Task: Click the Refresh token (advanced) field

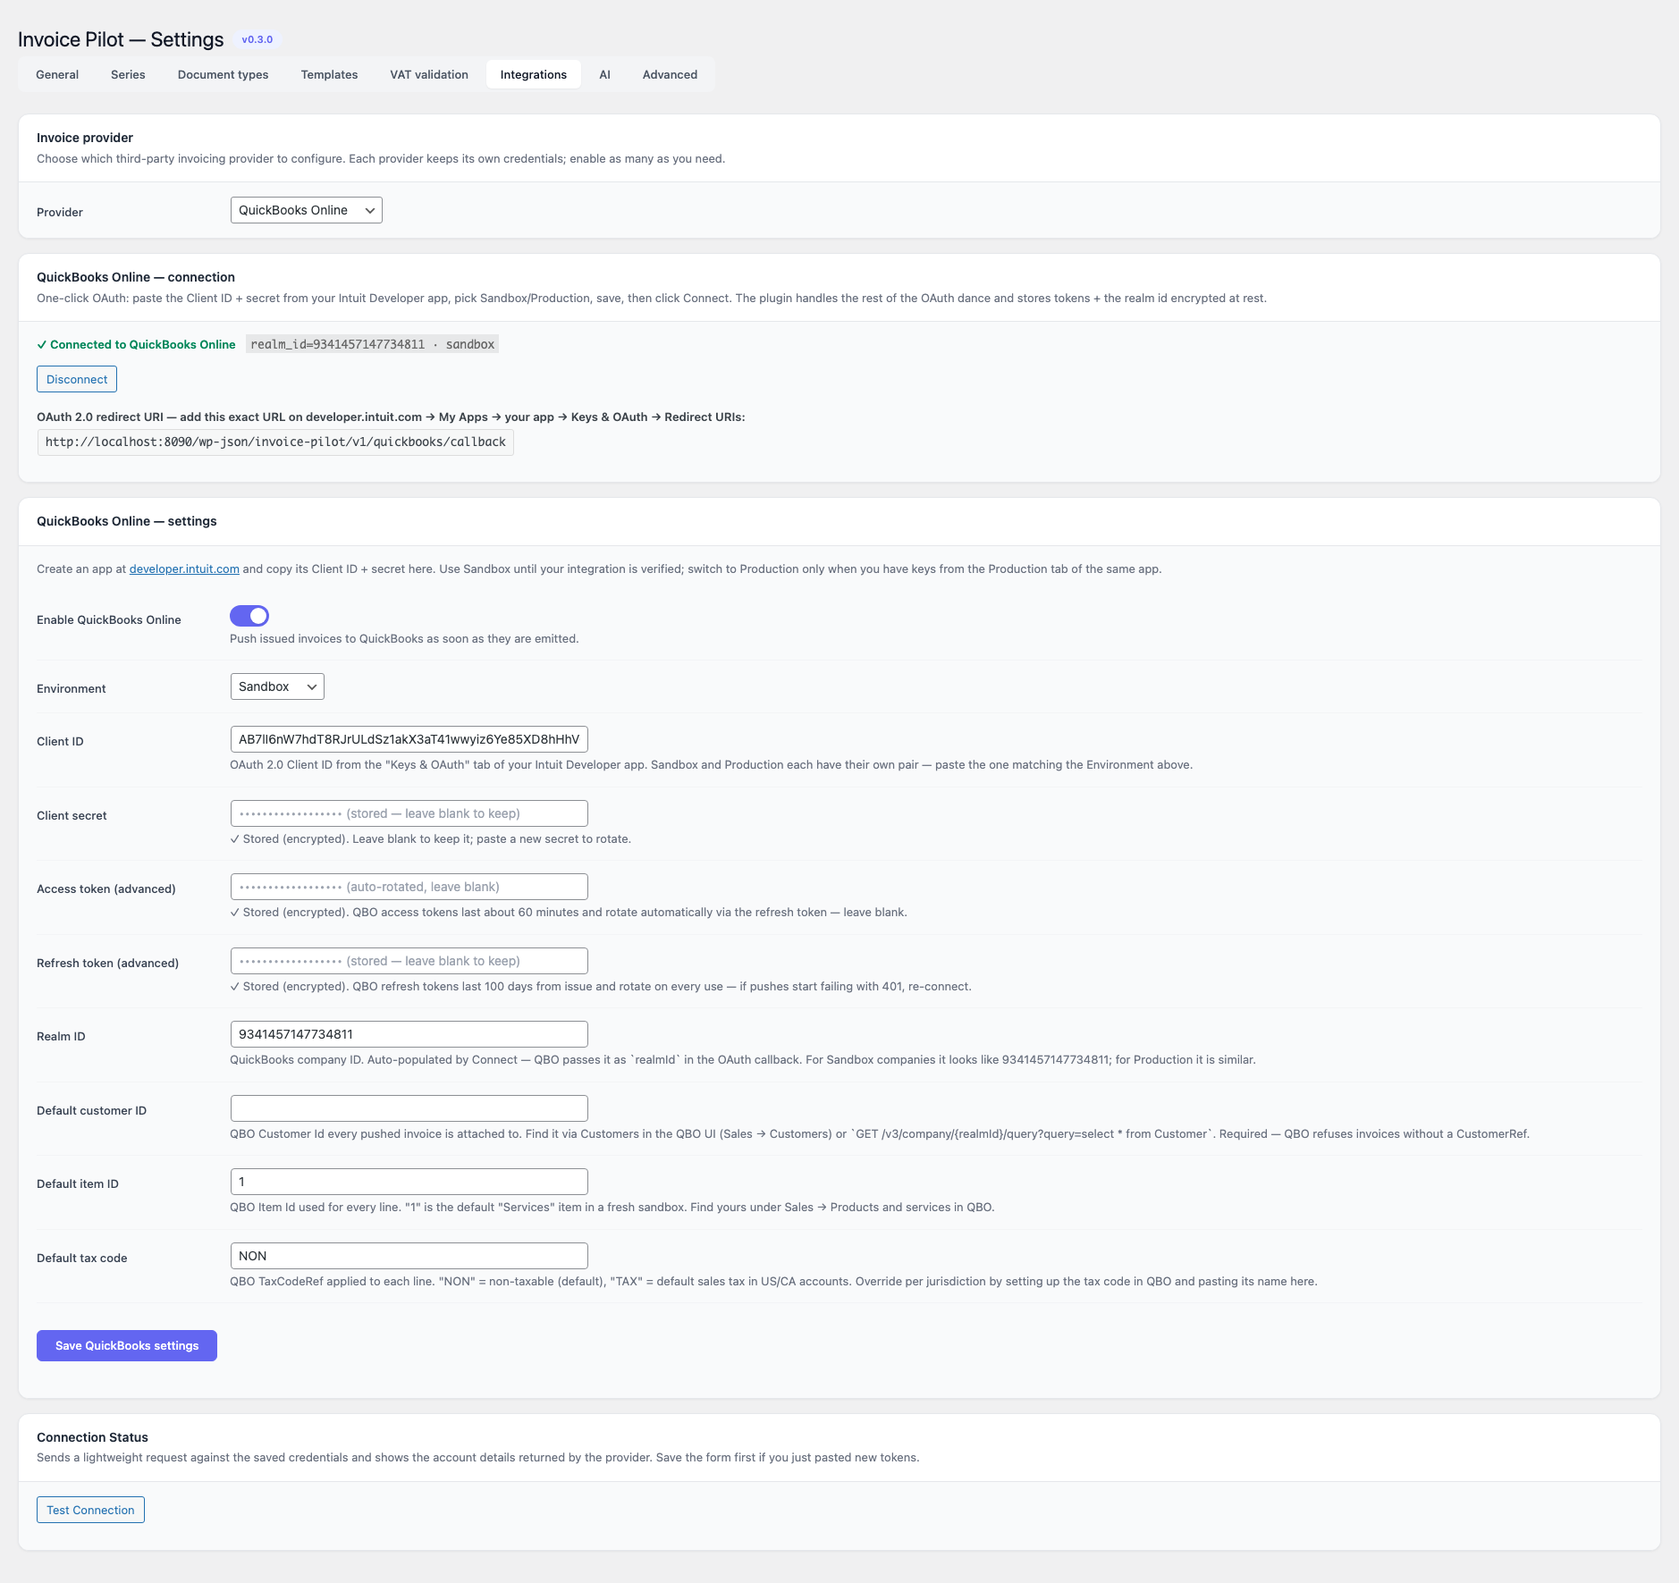Action: click(x=409, y=961)
